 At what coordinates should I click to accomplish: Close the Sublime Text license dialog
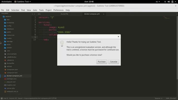[118, 37]
